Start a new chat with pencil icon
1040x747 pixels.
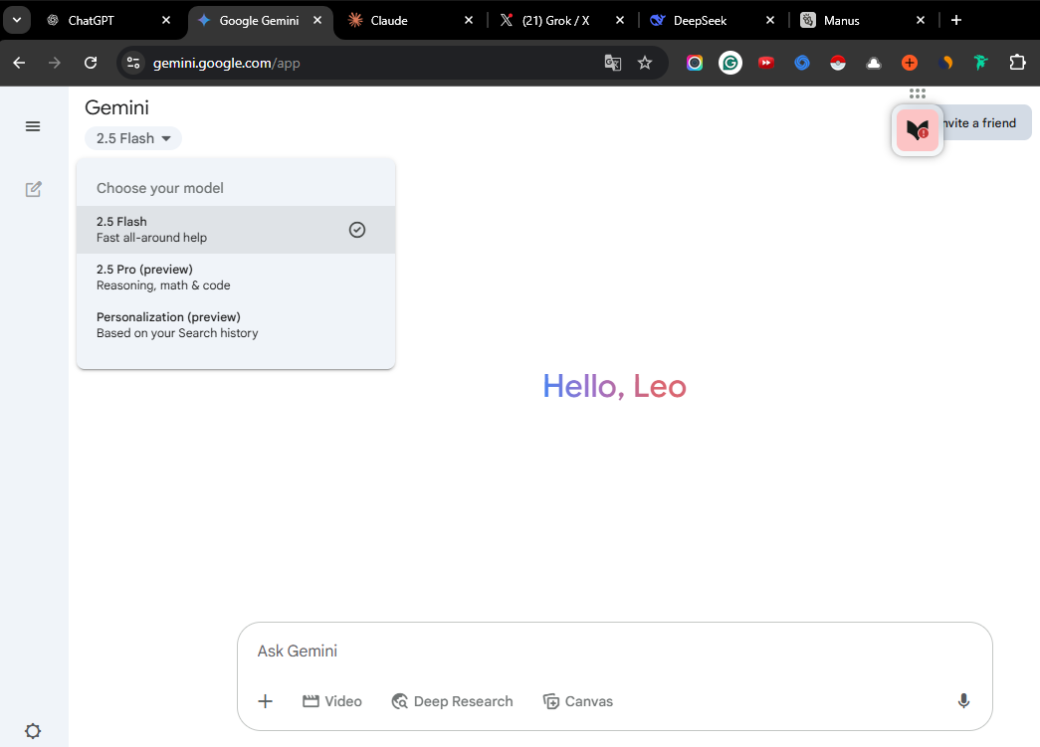[33, 190]
